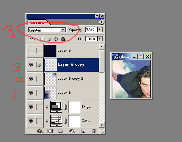Select Brightness layer white mask thumbnail
Viewport: 182px width, 142px height.
74,107
